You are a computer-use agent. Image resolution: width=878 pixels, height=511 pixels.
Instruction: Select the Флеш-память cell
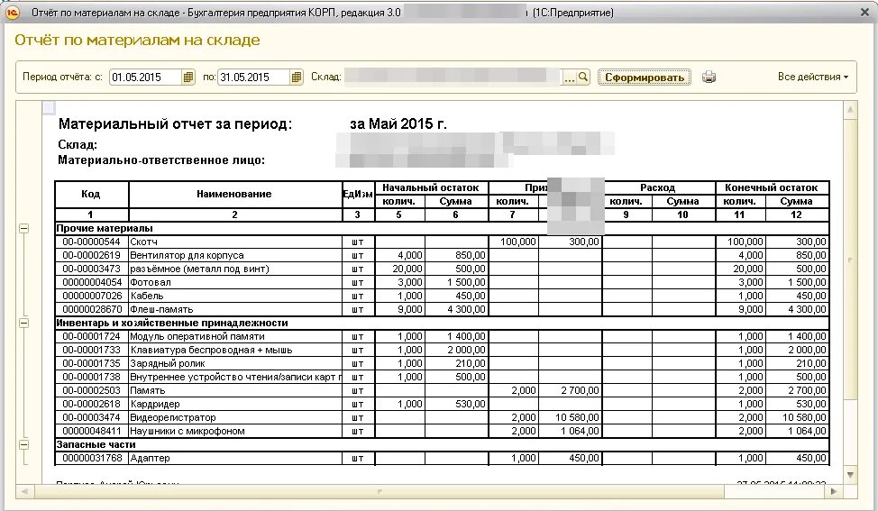click(235, 309)
